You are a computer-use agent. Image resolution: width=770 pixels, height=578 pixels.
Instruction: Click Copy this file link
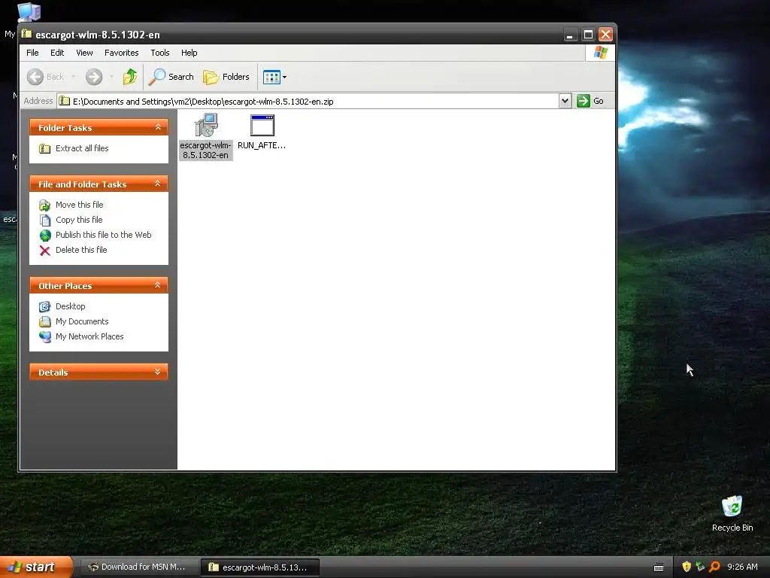79,220
